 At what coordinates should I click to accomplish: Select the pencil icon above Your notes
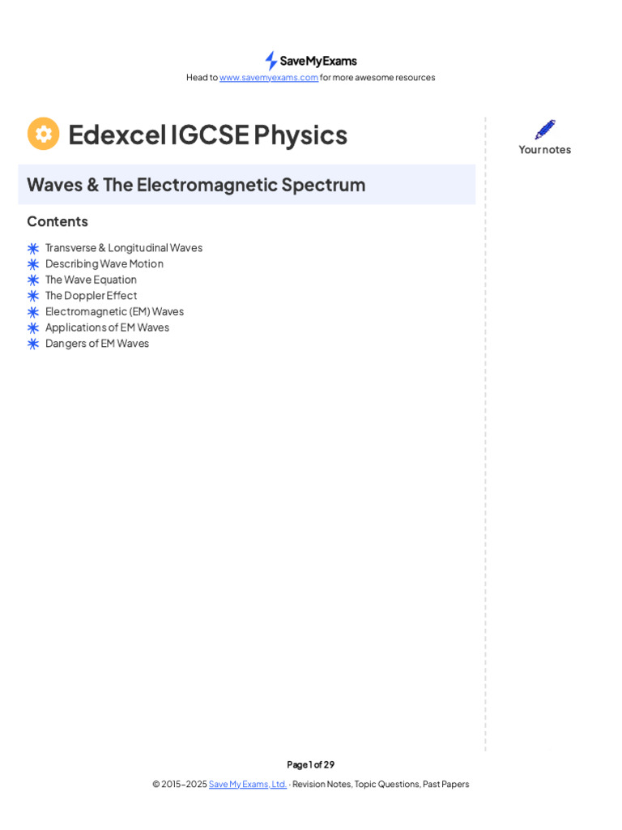(x=545, y=130)
